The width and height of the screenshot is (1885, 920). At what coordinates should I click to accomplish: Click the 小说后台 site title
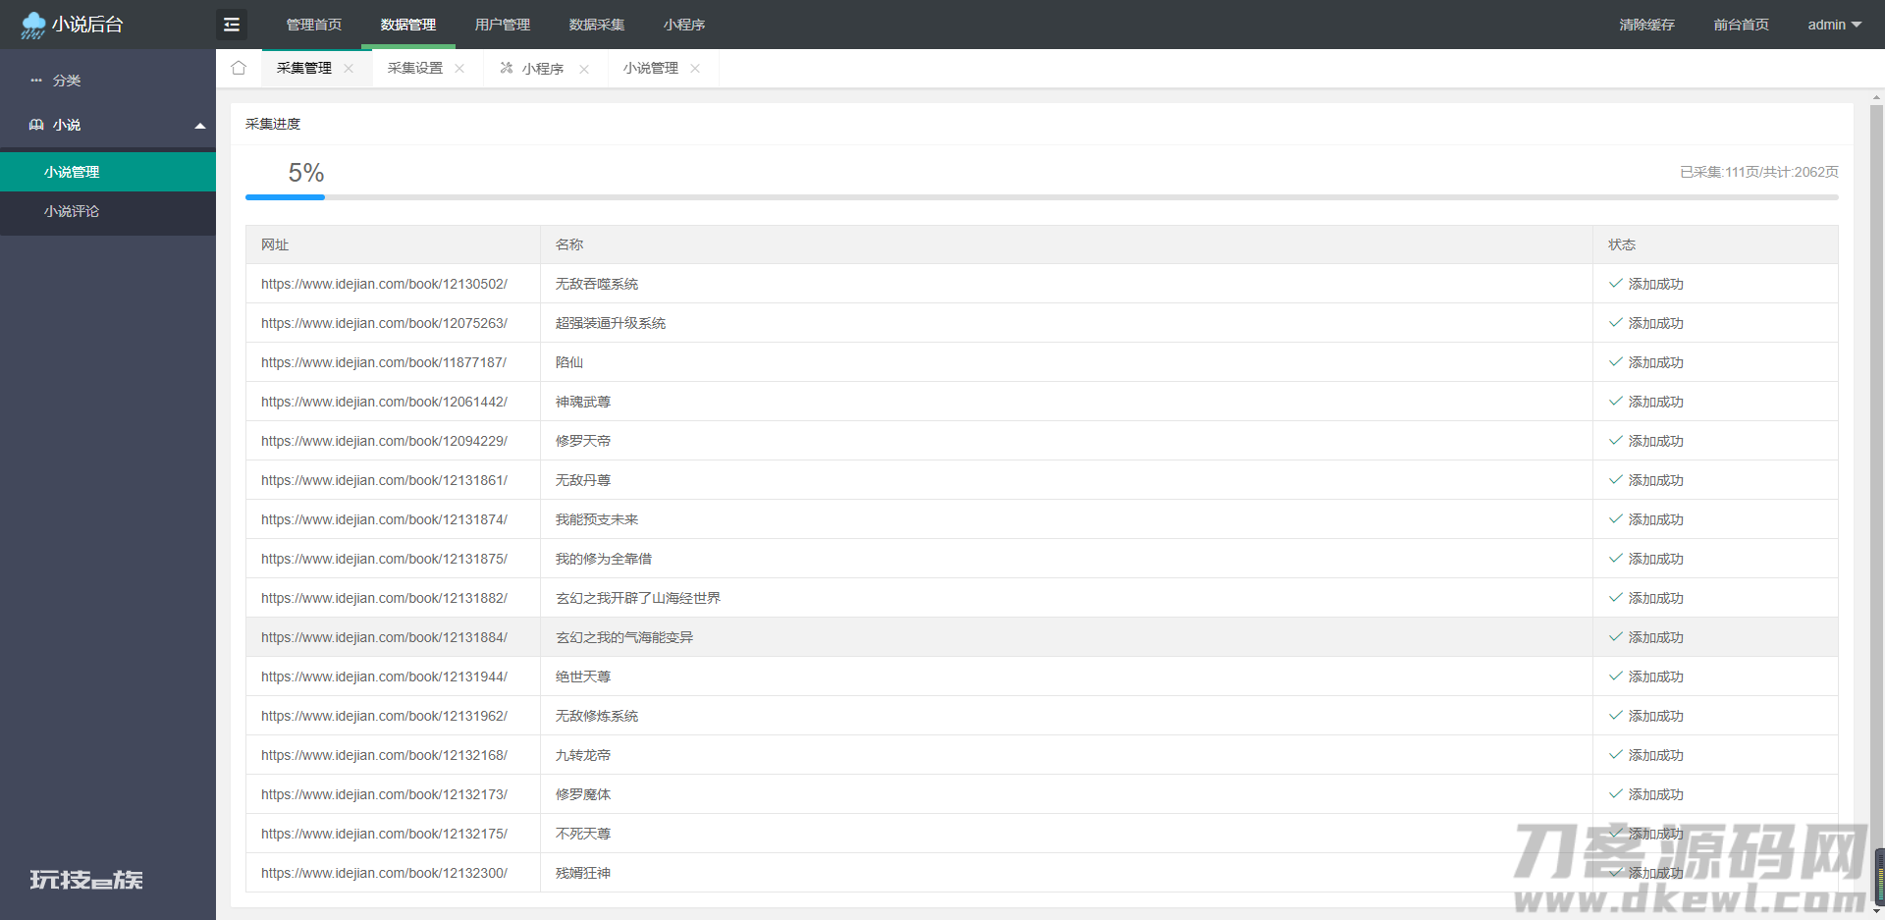click(87, 25)
